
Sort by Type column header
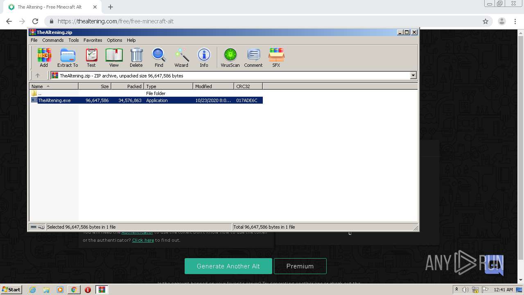point(169,86)
